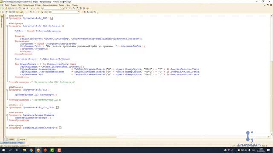Open the Сервис menu
Viewport: 273px width, 153px height.
[61, 5]
